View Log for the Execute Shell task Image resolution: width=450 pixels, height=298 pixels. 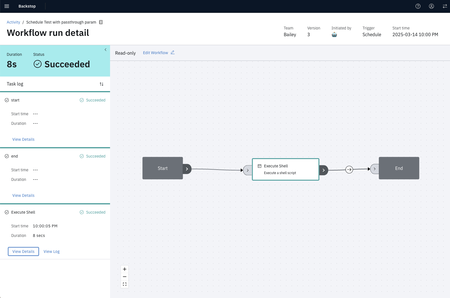(51, 251)
